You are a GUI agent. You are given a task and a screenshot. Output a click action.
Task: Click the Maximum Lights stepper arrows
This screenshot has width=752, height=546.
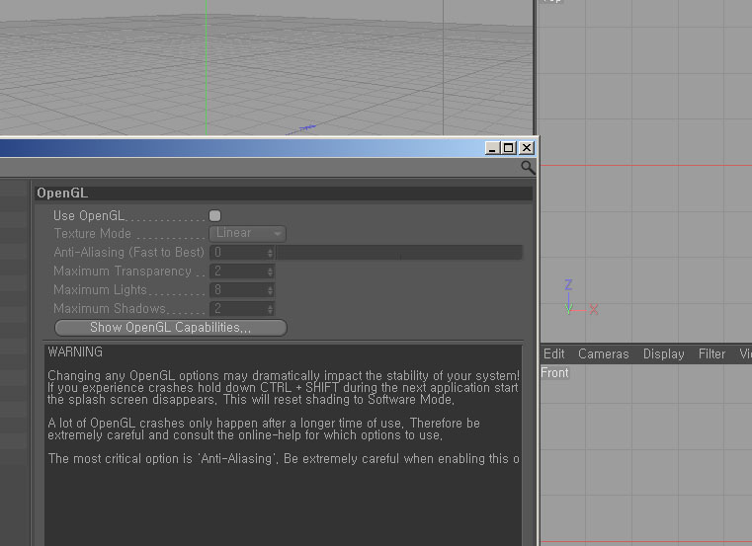[270, 290]
